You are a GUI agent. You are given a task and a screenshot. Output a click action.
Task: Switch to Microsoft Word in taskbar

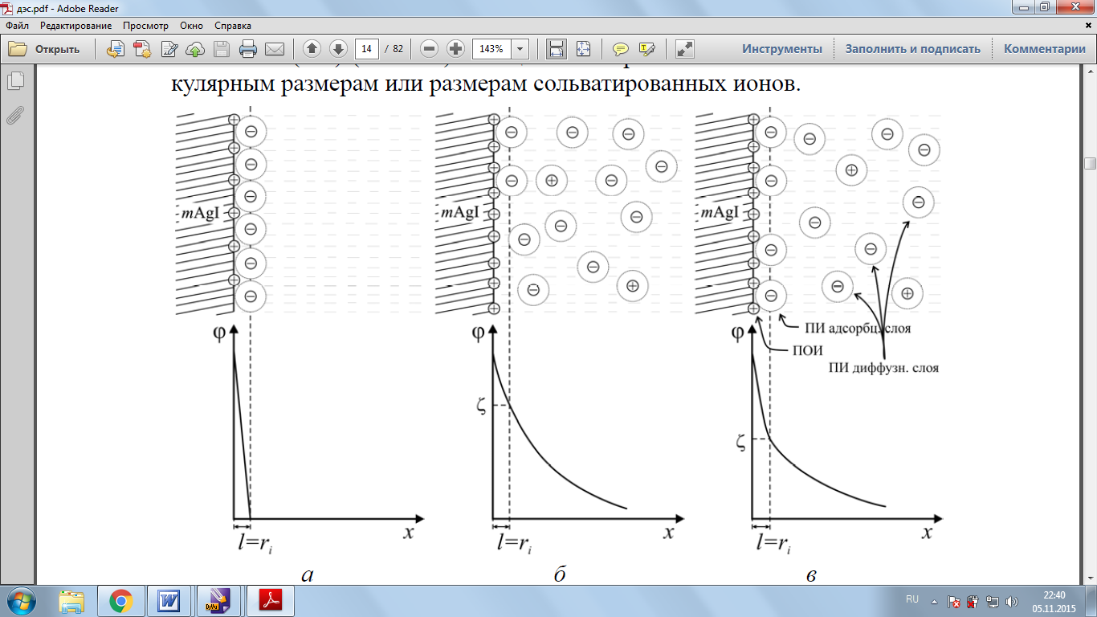coord(170,600)
